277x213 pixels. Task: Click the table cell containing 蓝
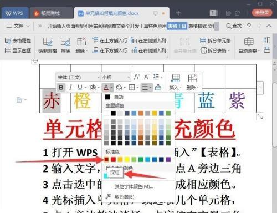(x=210, y=100)
